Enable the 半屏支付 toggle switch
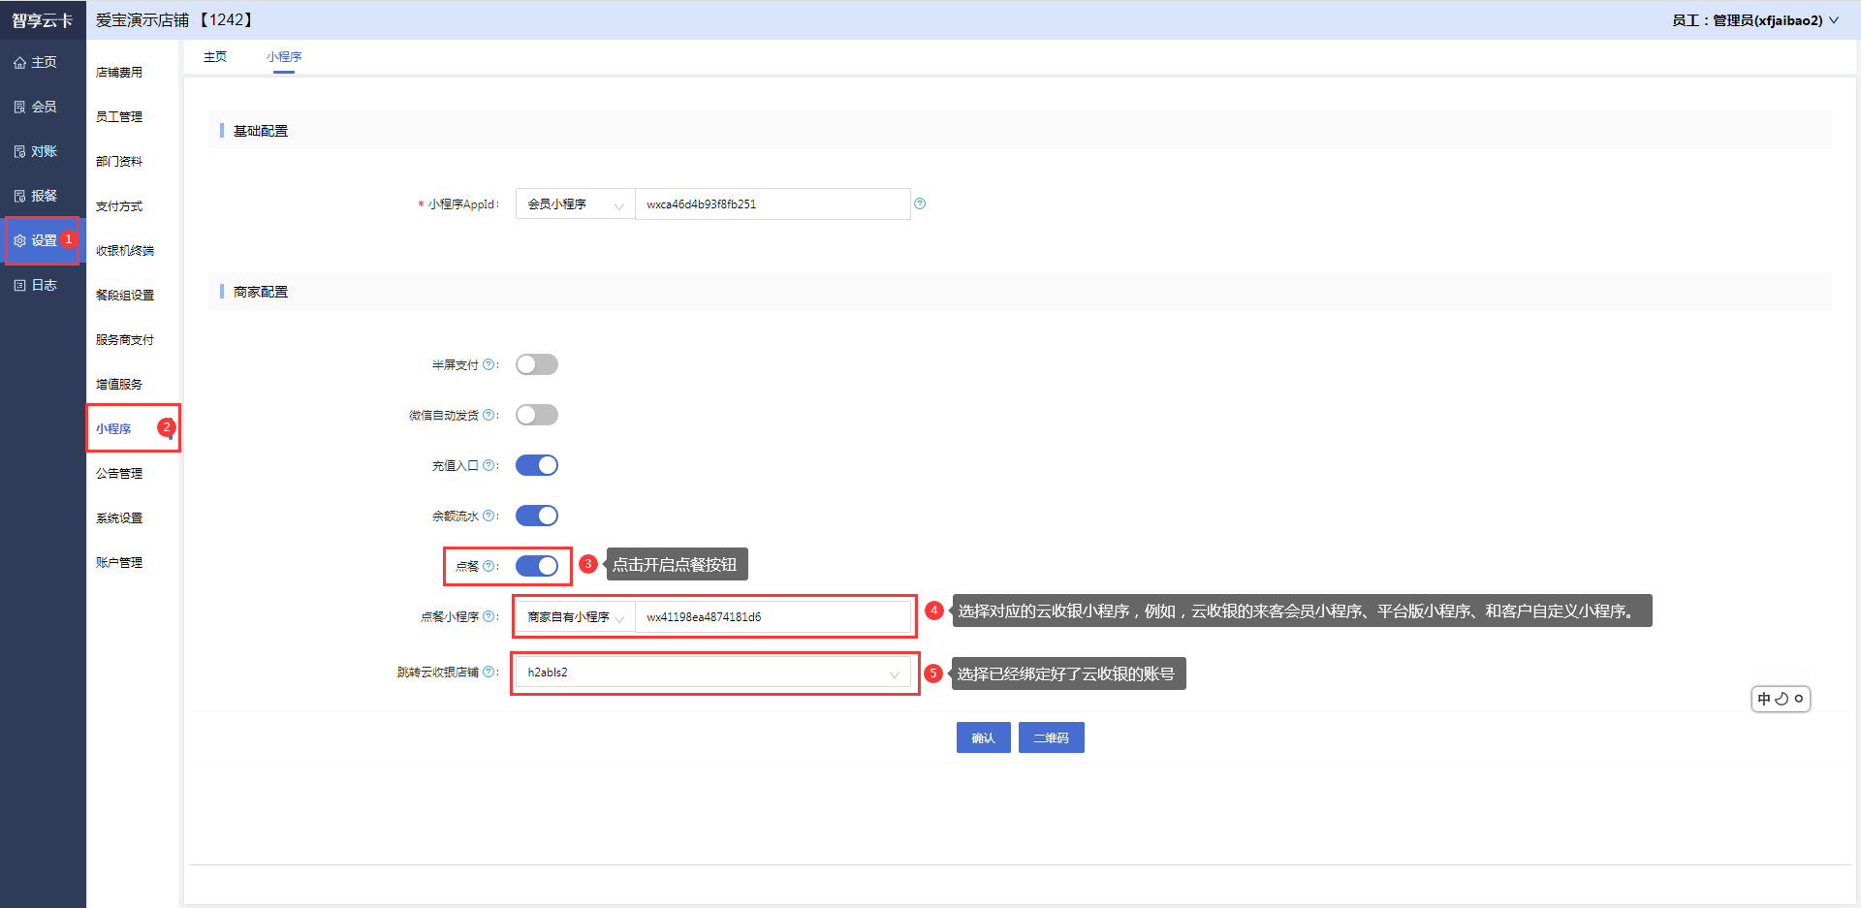This screenshot has width=1861, height=908. (x=536, y=364)
